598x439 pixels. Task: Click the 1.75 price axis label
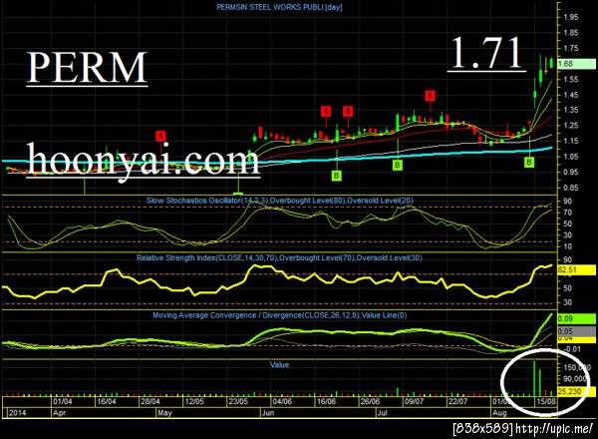coord(571,49)
